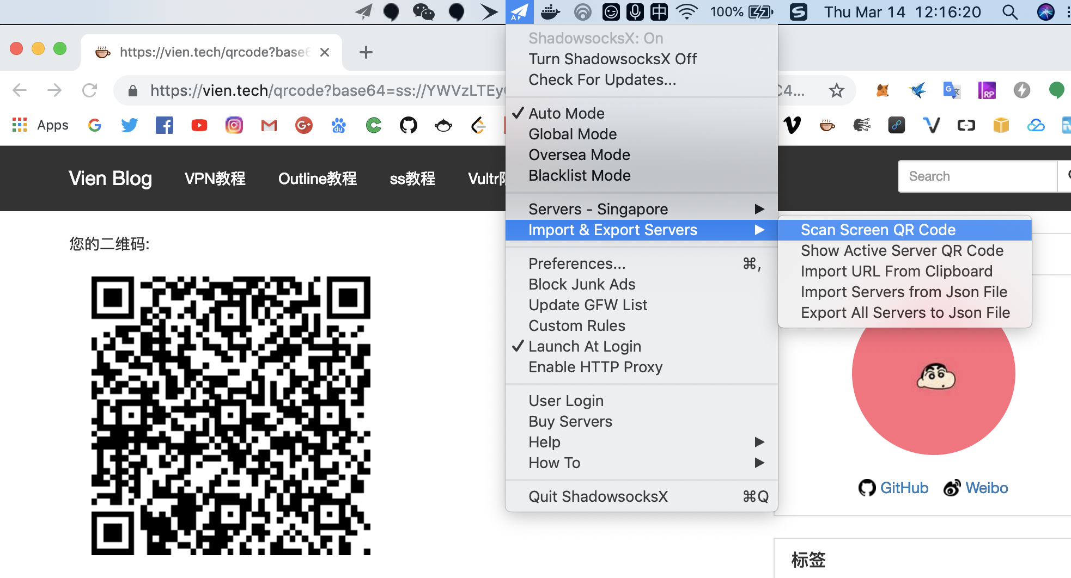Screen dimensions: 1071x578
Task: Click the microphone icon in menu bar
Action: point(635,12)
